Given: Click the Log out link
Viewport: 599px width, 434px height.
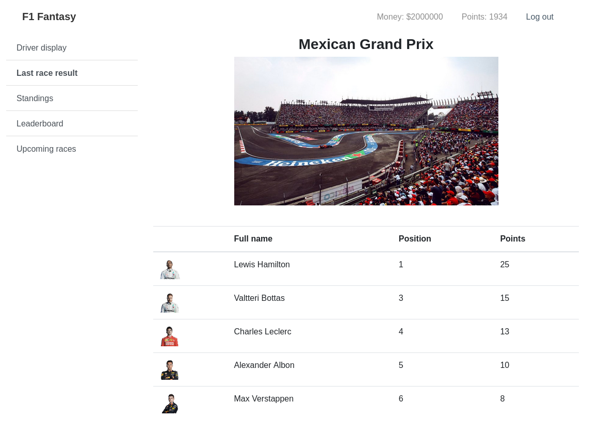Looking at the screenshot, I should click(x=539, y=17).
